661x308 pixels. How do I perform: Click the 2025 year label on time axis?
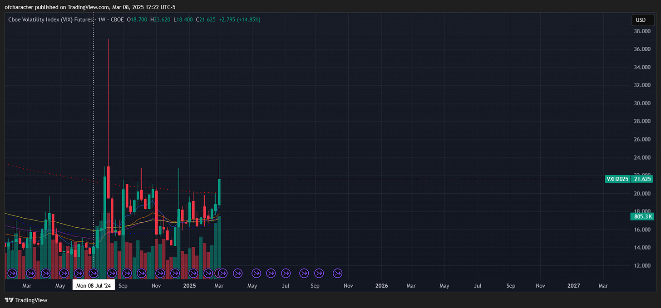pos(189,286)
